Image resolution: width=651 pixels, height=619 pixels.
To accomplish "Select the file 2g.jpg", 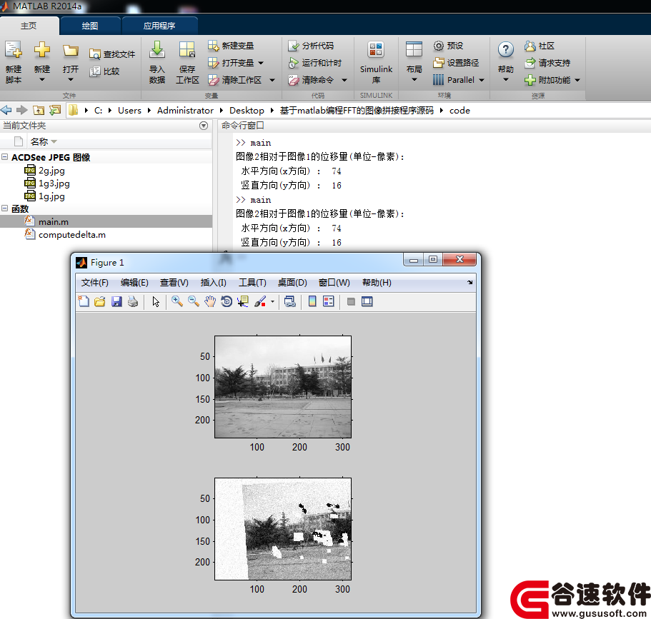I will [51, 171].
